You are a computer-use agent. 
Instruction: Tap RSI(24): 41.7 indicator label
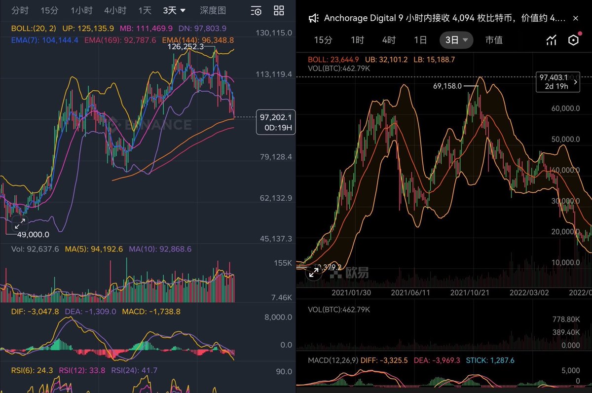point(134,370)
